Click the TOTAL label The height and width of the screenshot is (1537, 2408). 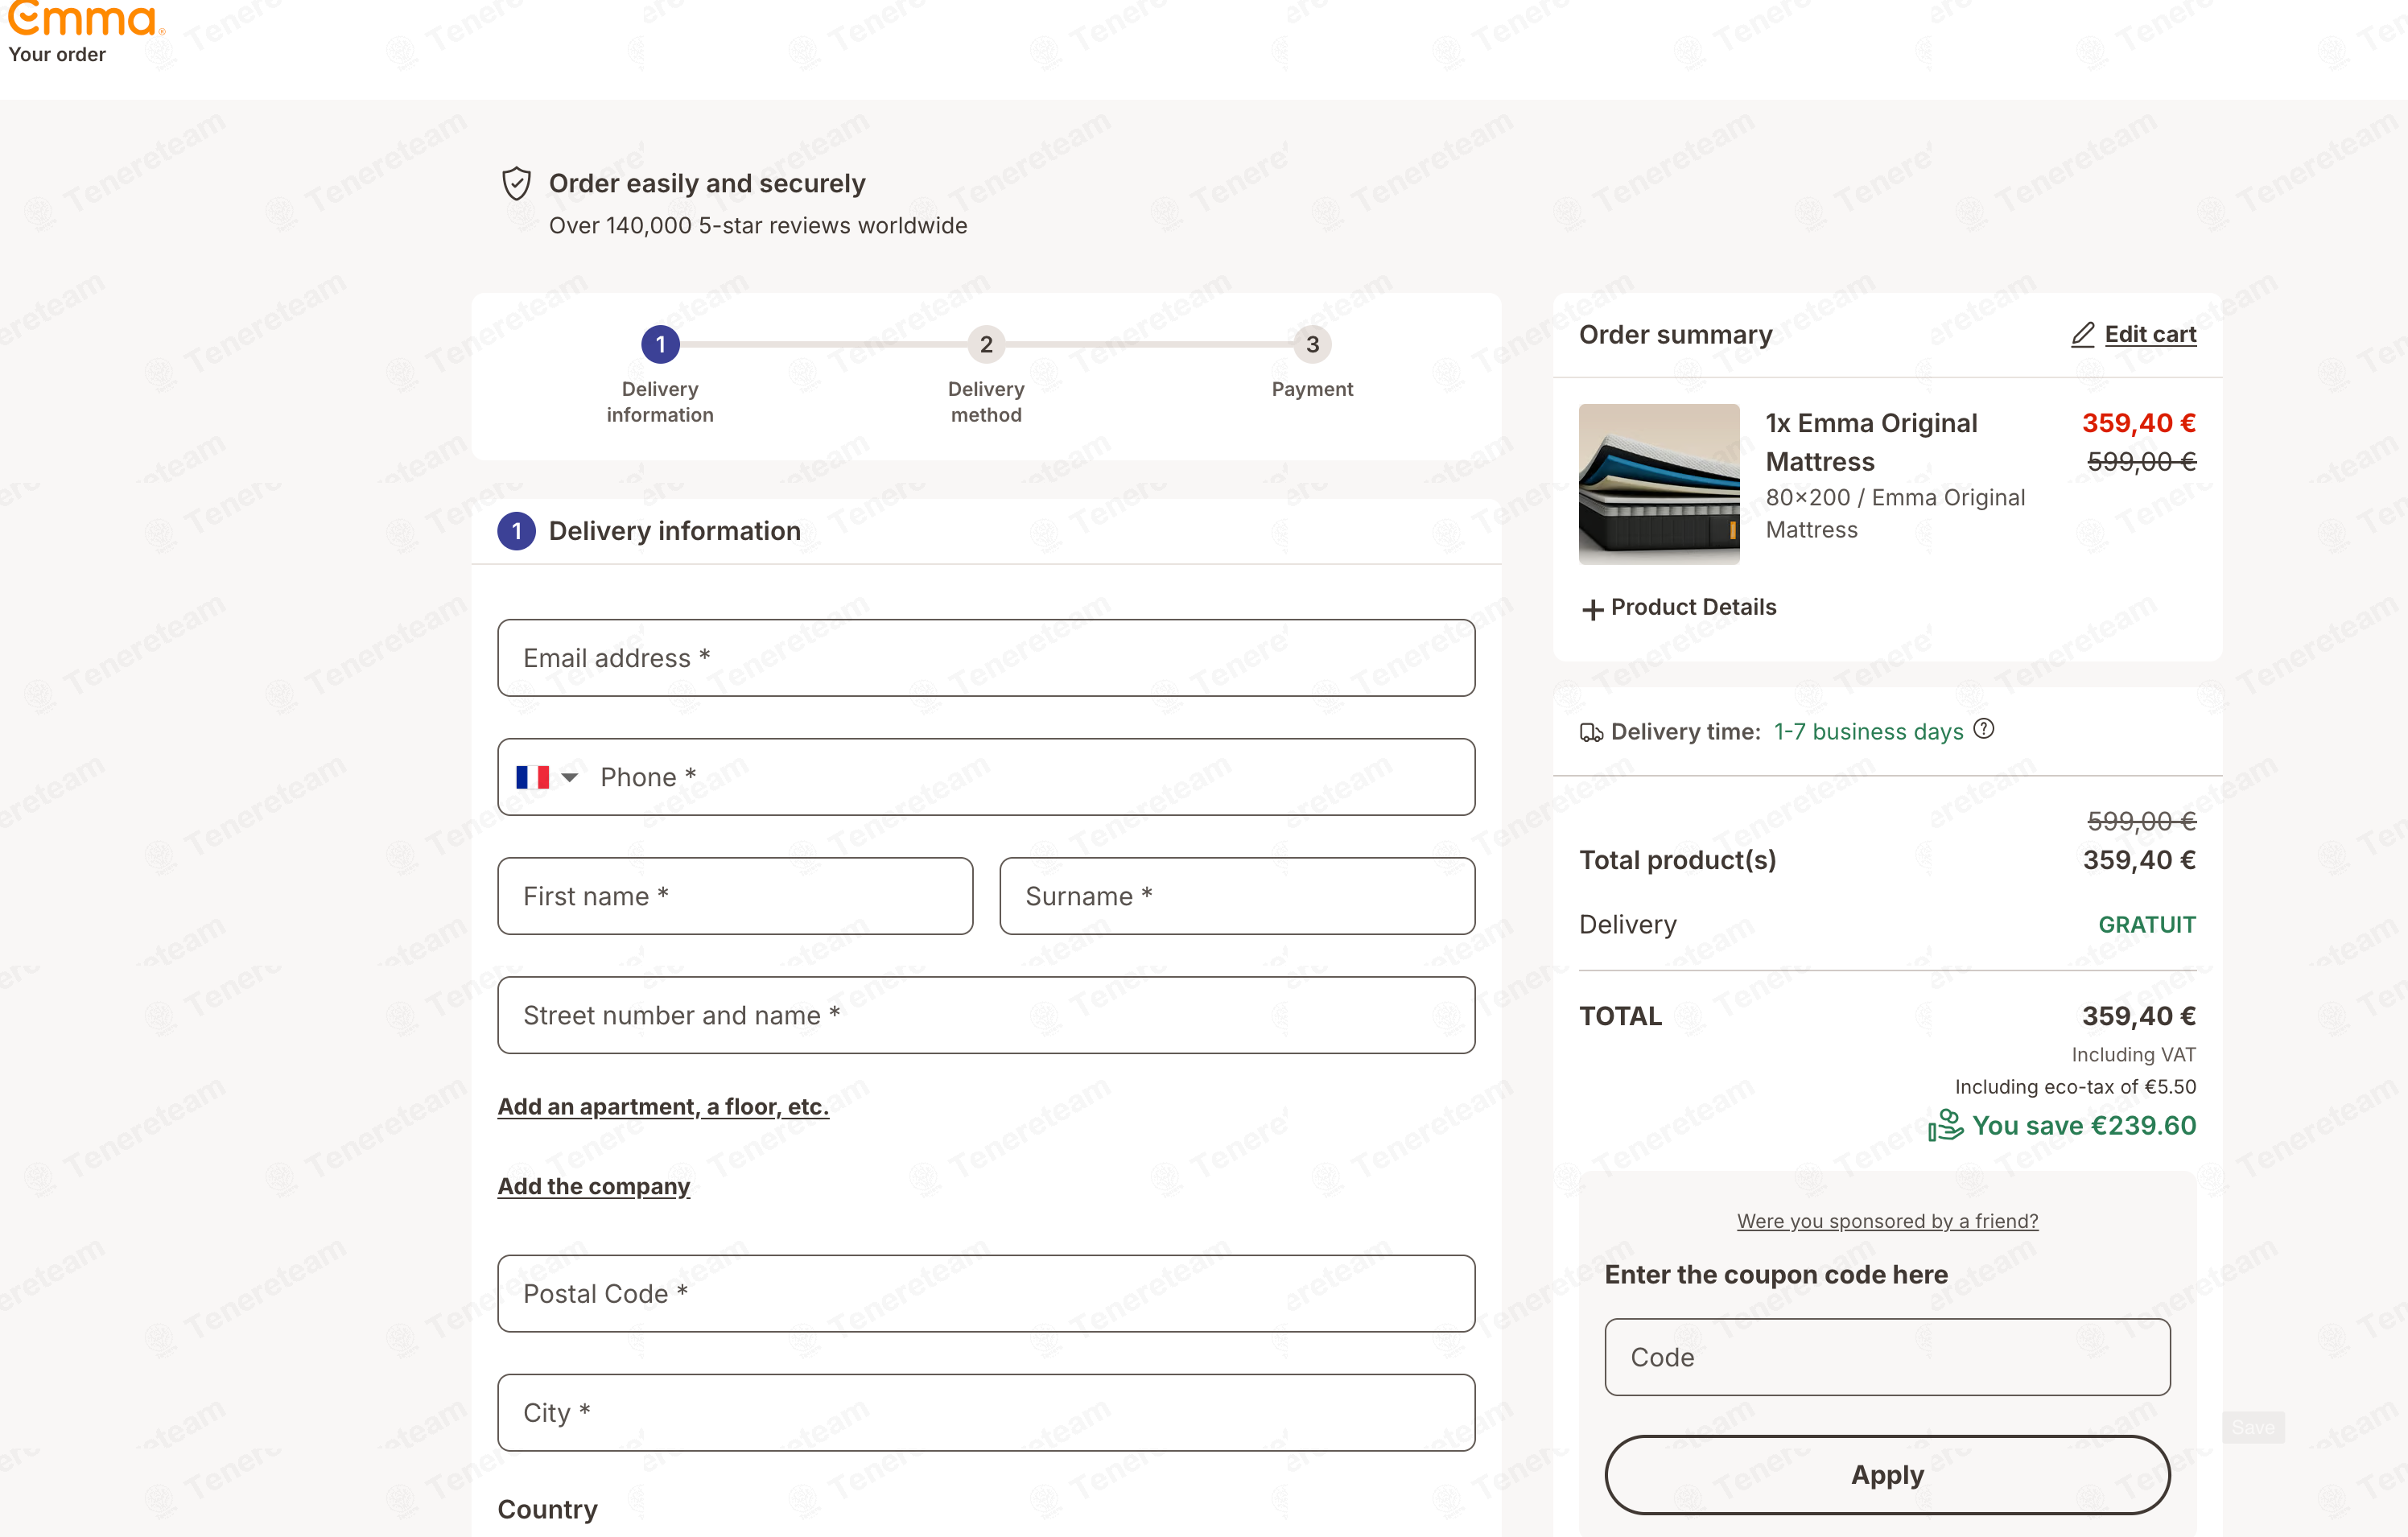click(x=1620, y=1016)
